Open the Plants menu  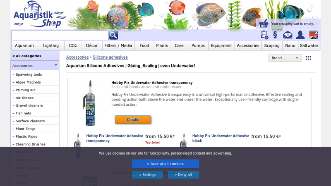point(162,45)
